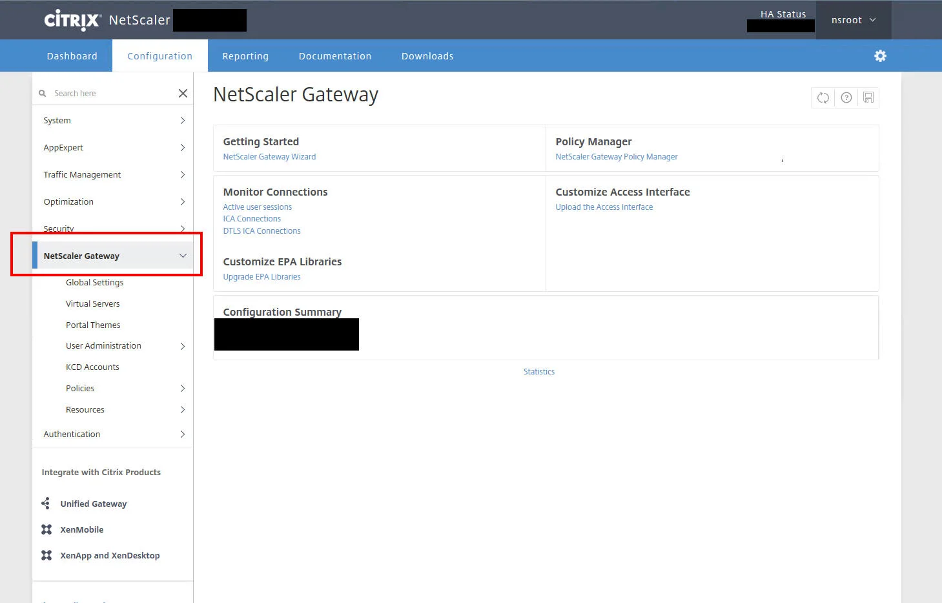Select Traffic Management menu label
This screenshot has height=603, width=942.
(82, 175)
